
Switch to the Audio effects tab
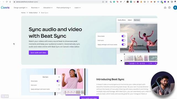(x=122, y=20)
